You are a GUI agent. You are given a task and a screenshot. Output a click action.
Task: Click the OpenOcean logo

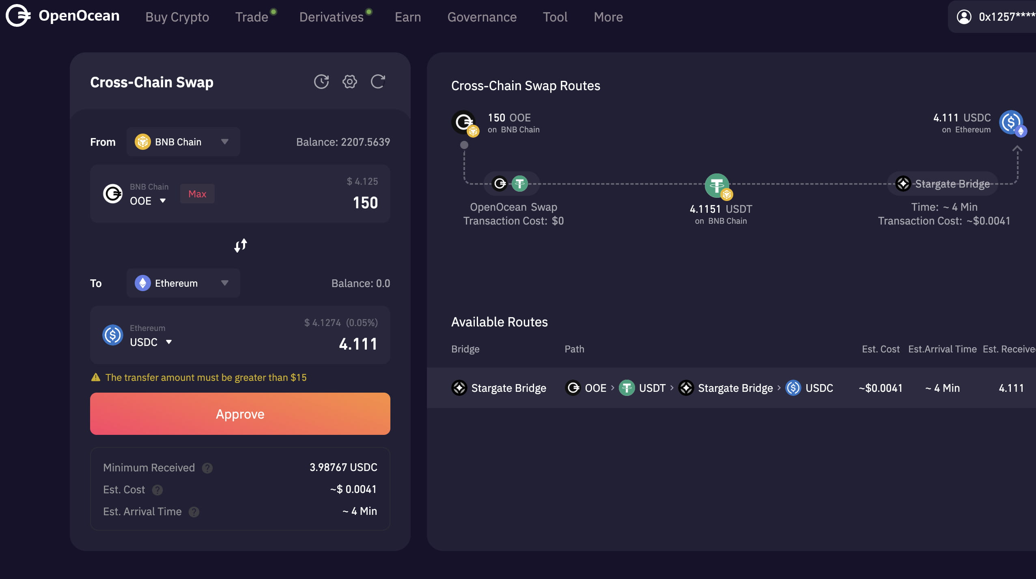pyautogui.click(x=63, y=16)
